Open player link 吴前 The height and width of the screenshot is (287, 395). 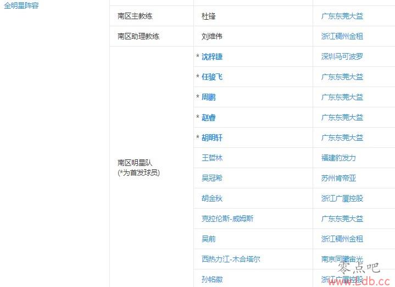209,239
